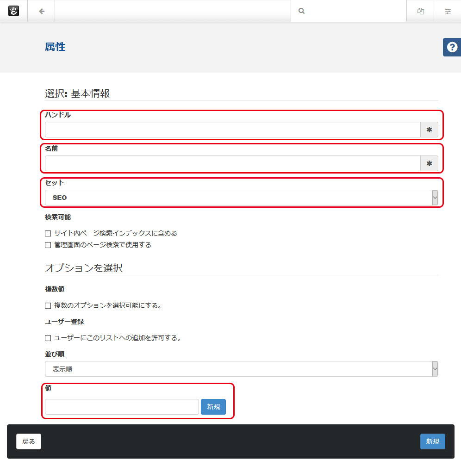Click the asterisk beside ハンドル field
This screenshot has width=461, height=466.
click(x=429, y=130)
